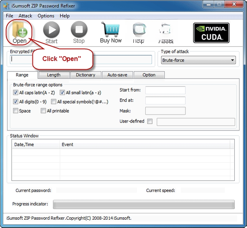This screenshot has height=228, width=247.
Task: Open the File menu
Action: point(10,16)
